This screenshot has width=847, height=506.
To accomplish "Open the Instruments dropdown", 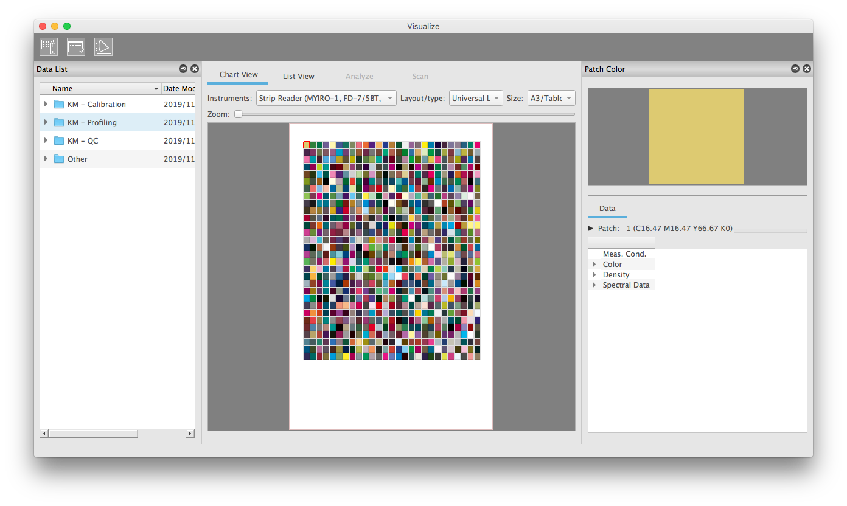I will point(326,99).
